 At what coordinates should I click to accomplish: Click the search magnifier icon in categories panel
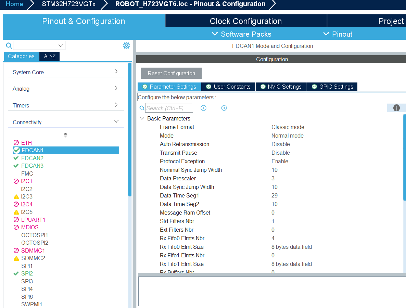9,46
